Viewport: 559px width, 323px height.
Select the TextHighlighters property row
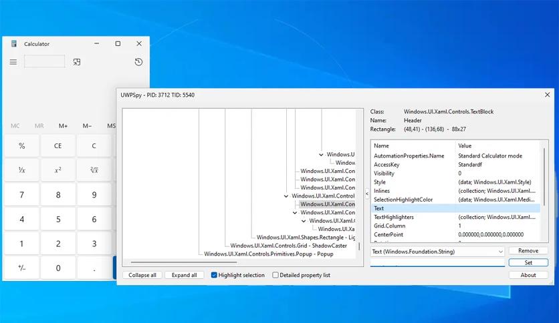pos(456,217)
